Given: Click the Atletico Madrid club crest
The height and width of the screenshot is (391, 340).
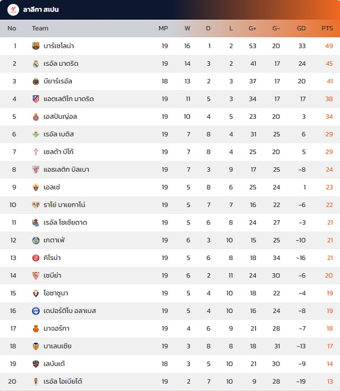Looking at the screenshot, I should 36,99.
